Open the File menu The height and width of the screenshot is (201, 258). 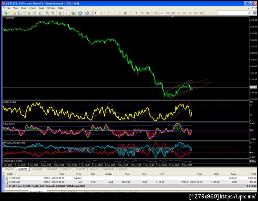click(9, 8)
